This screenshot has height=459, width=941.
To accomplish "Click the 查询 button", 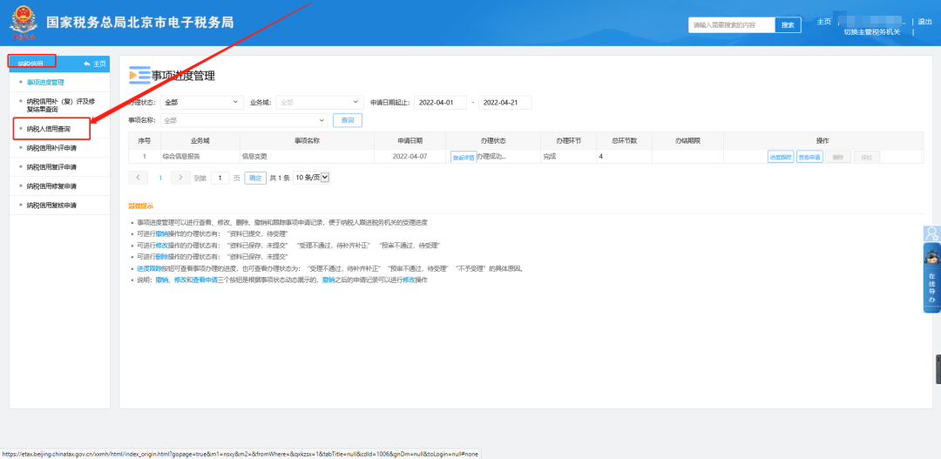I will pyautogui.click(x=348, y=120).
